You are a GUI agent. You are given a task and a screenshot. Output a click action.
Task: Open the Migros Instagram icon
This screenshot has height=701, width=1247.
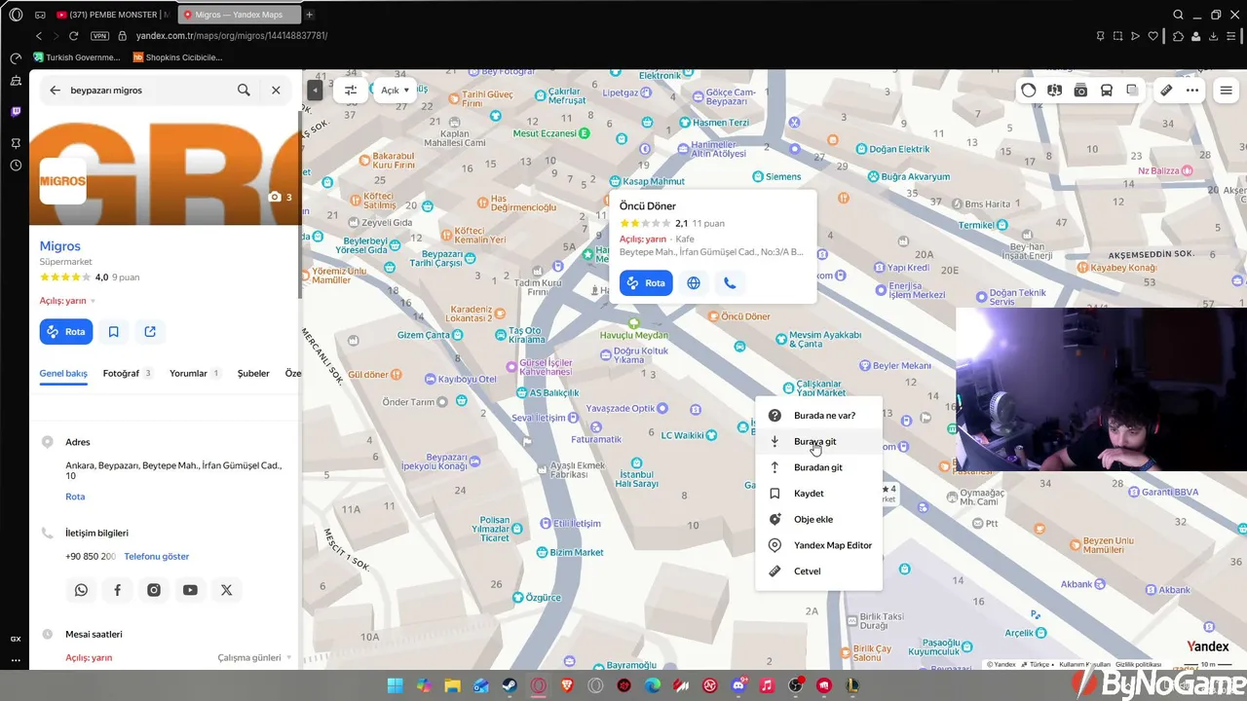[154, 590]
